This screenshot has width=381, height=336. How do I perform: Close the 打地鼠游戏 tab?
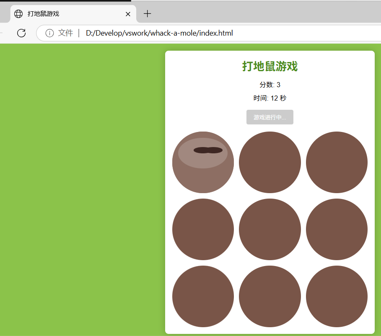[128, 14]
